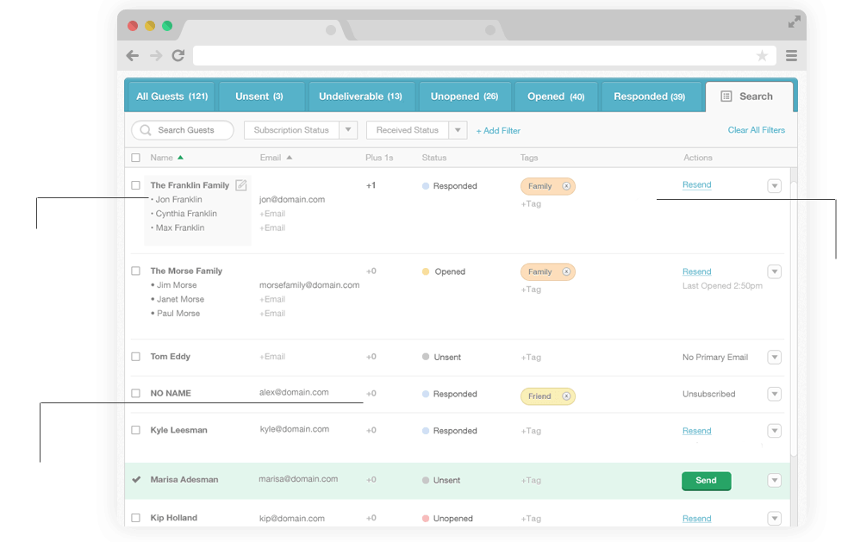Go back with the browser back arrow

click(133, 55)
